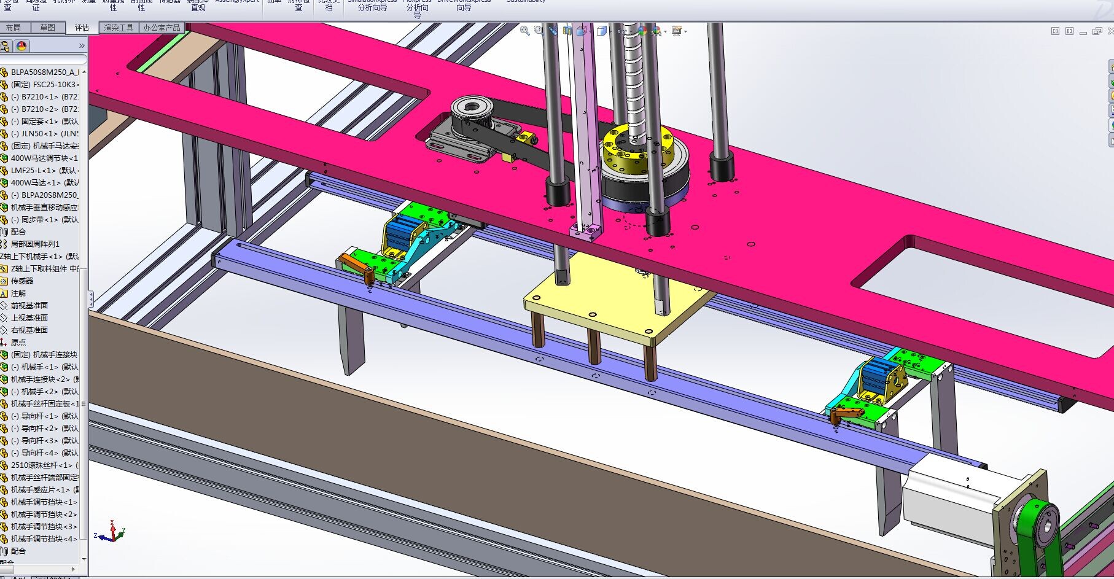Viewport: 1114px width, 579px height.
Task: Click the Edit Appearance color ball
Action: pyautogui.click(x=642, y=30)
